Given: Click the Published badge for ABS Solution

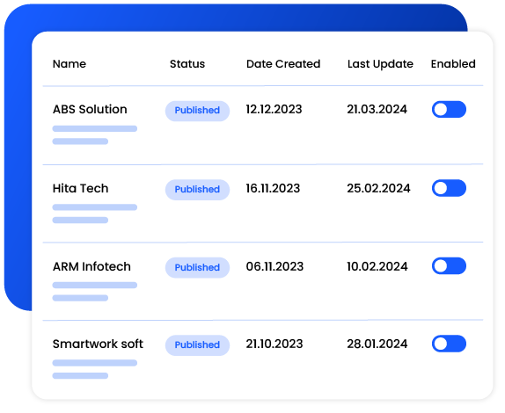Looking at the screenshot, I should [x=197, y=111].
